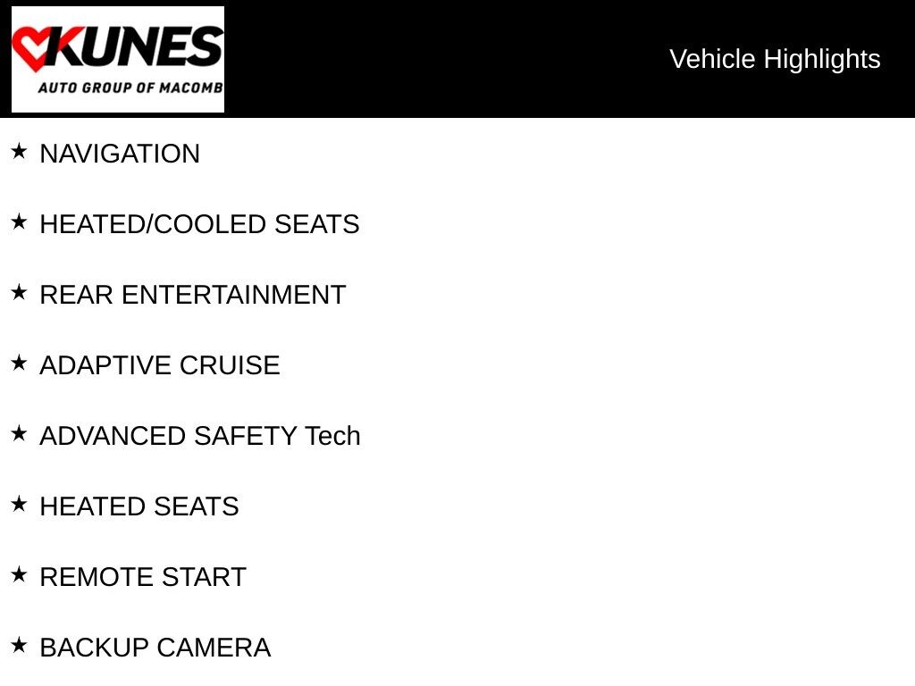Click the HEATED/COOLED SEATS feature text
Viewport: 915px width, 686px height.
click(199, 224)
